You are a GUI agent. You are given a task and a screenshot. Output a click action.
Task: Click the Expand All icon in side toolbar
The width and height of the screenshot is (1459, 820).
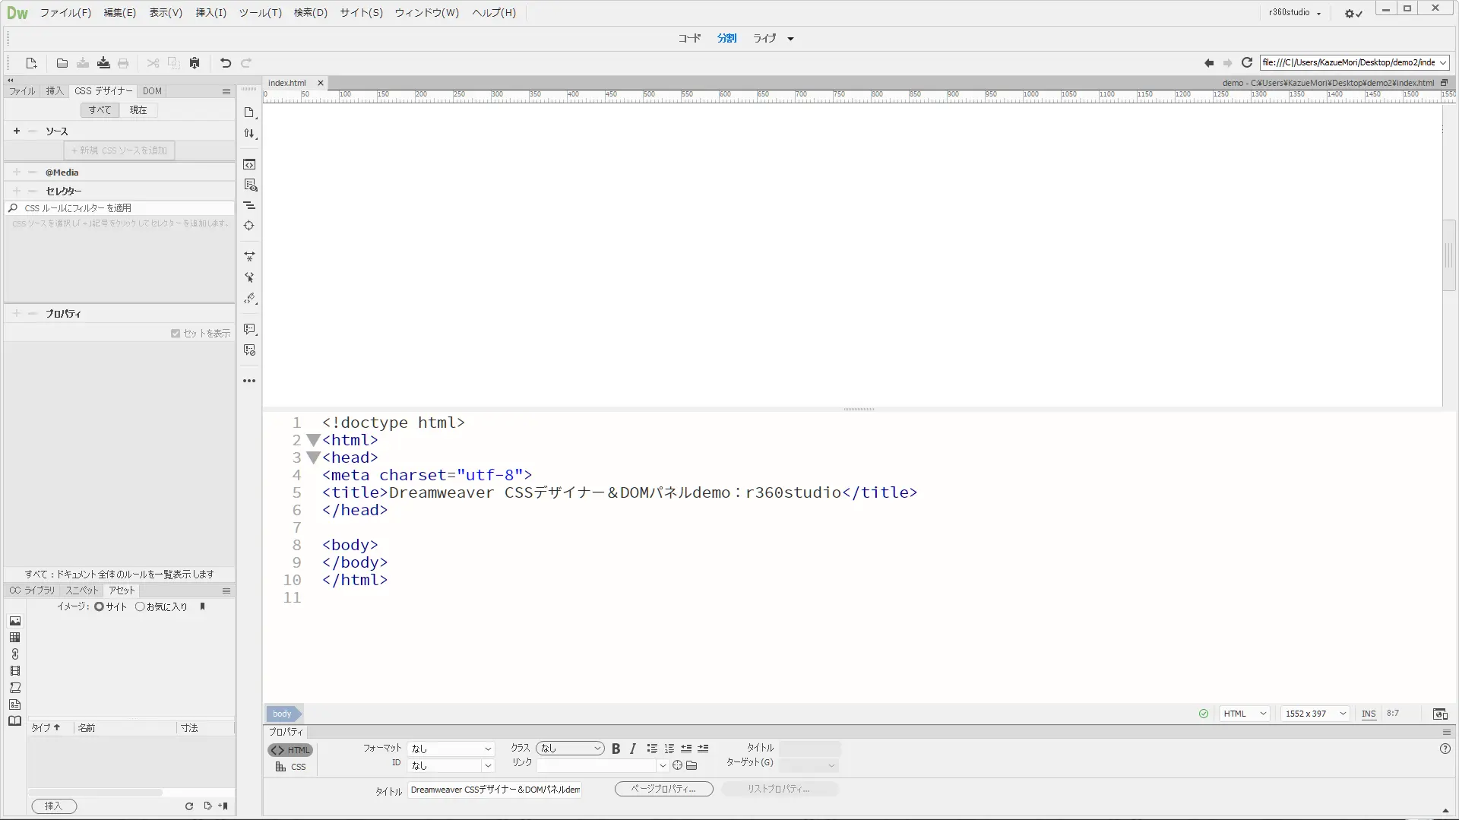pos(249,257)
